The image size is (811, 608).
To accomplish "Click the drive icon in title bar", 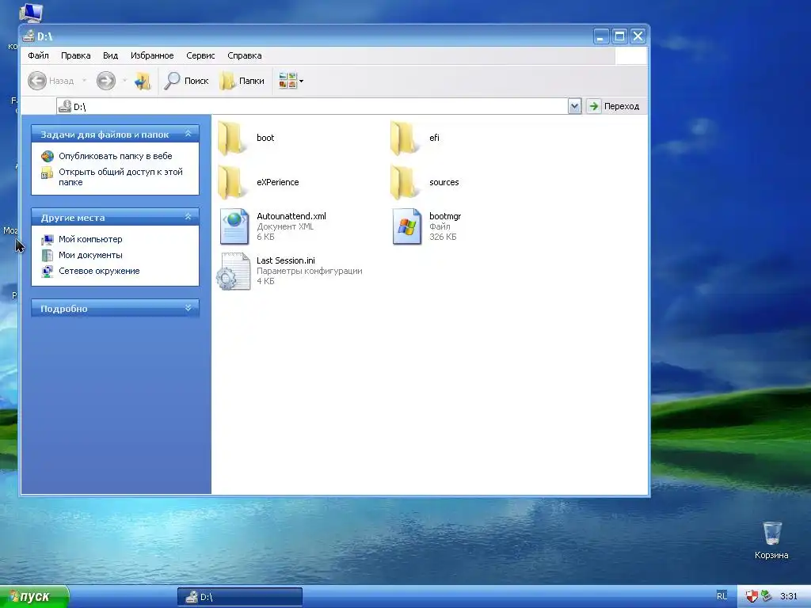I will [29, 36].
